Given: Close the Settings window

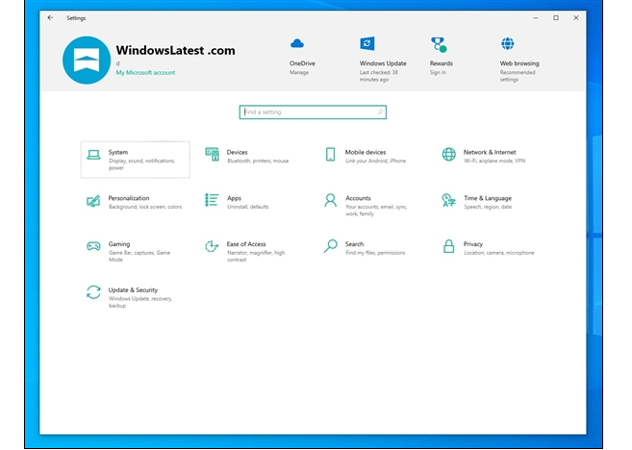Looking at the screenshot, I should [x=576, y=17].
